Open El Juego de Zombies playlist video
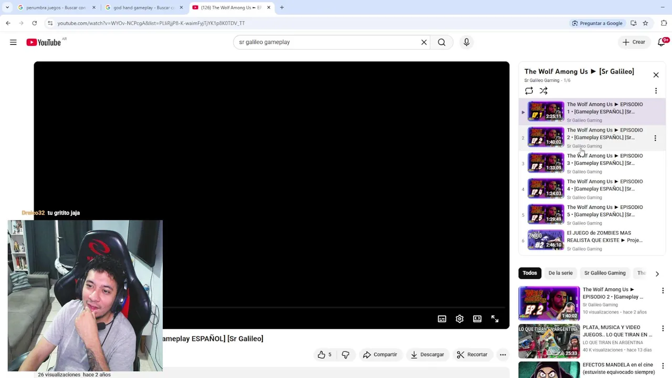The image size is (672, 378). pos(593,240)
